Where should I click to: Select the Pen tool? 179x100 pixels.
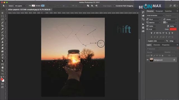click(x=2, y=55)
